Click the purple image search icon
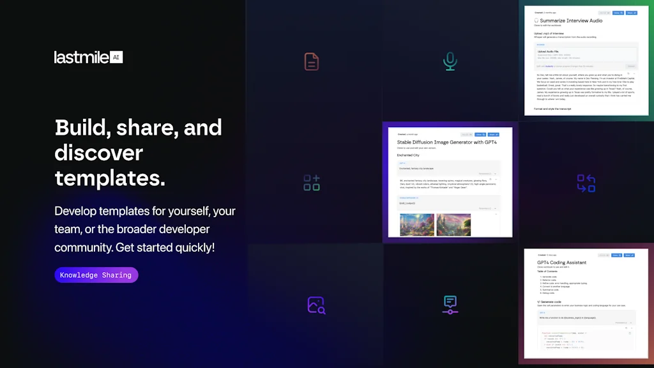The image size is (654, 368). point(316,305)
